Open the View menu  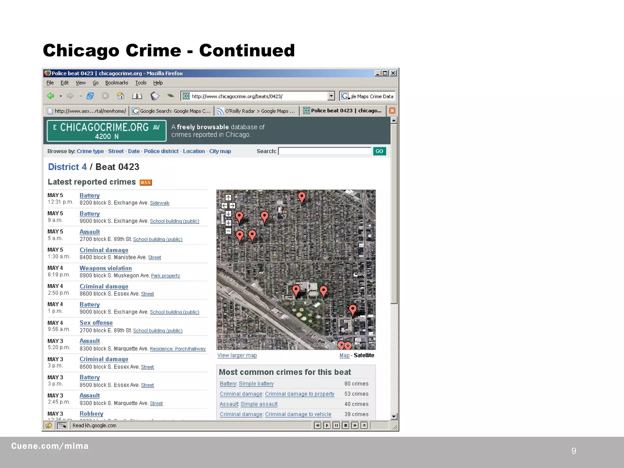point(80,83)
